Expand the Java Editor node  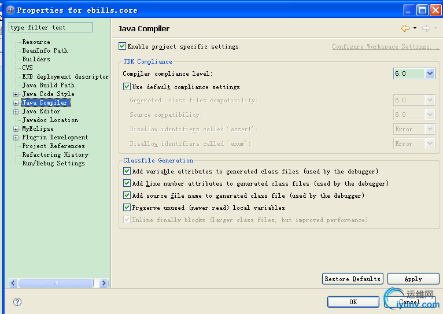[16, 112]
